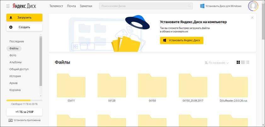
Task: Close the install promo banner
Action: tap(252, 18)
